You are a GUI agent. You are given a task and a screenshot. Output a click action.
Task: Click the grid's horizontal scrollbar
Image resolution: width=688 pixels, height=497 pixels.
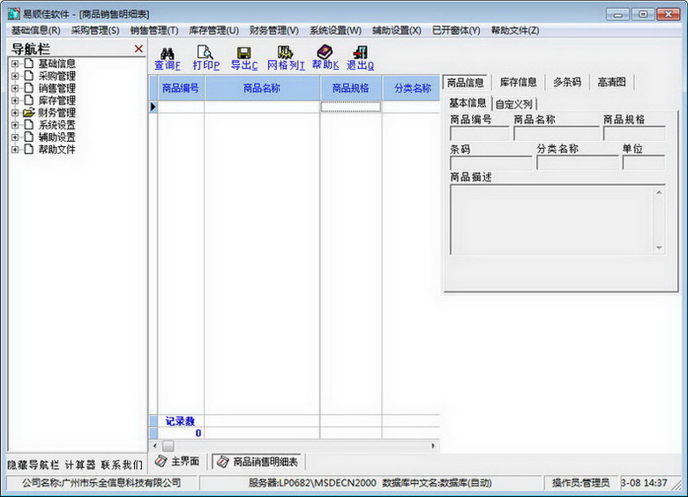click(x=300, y=446)
